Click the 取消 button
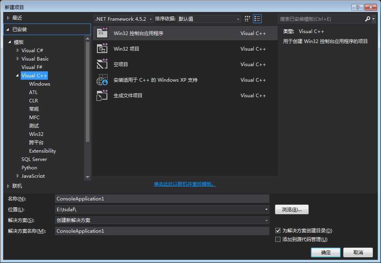 click(358, 252)
